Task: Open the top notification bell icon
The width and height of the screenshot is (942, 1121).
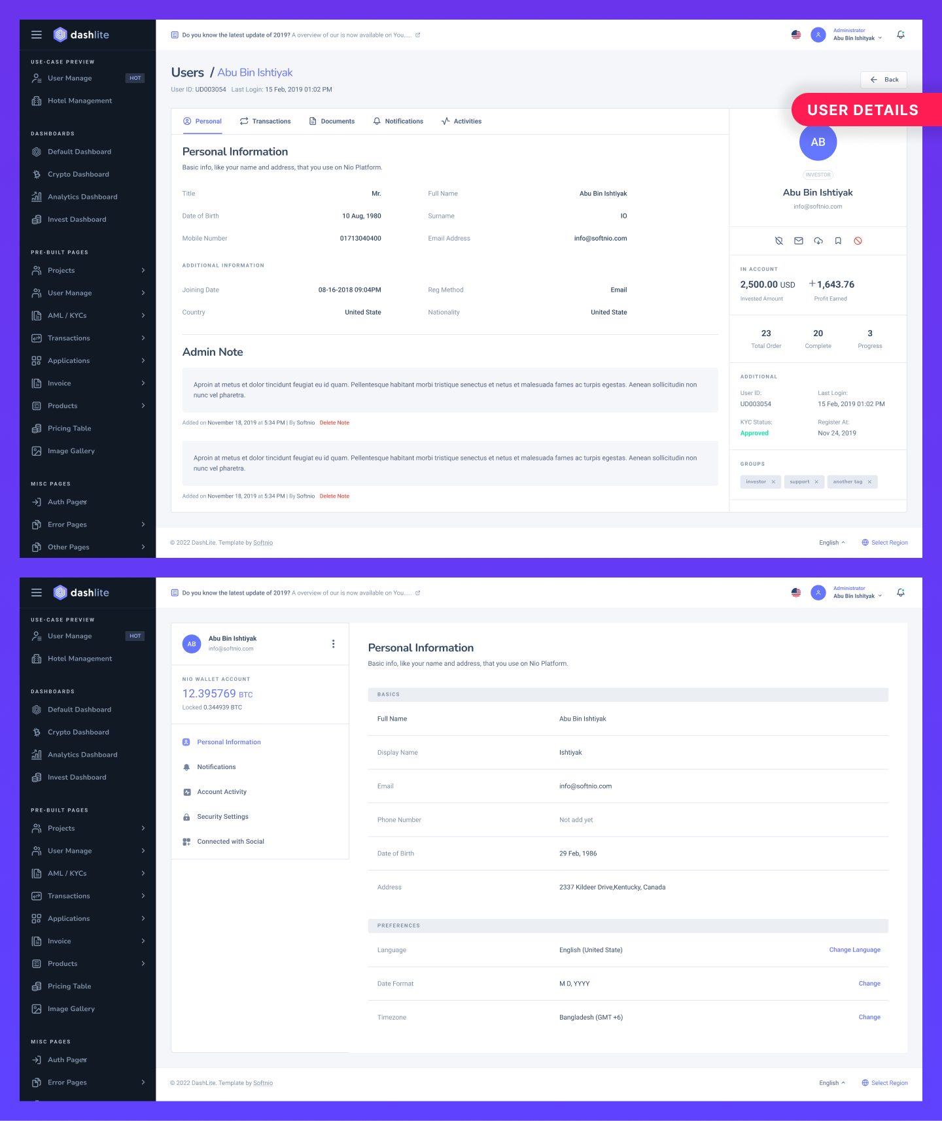Action: coord(901,35)
